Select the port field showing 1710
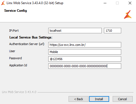 [112, 31]
